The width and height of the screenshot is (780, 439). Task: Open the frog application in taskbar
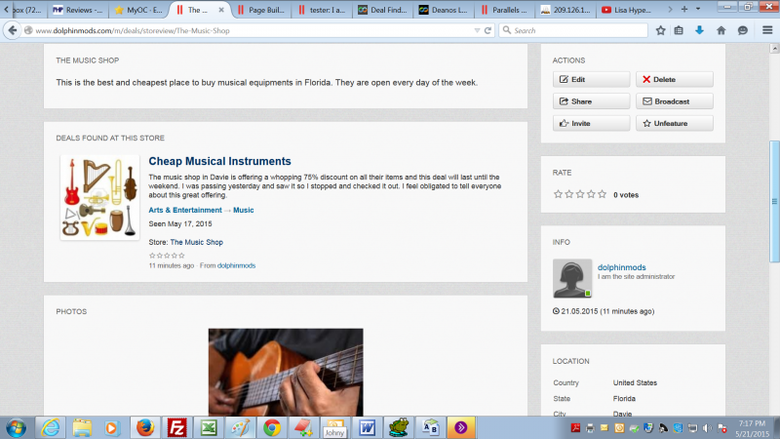click(399, 427)
